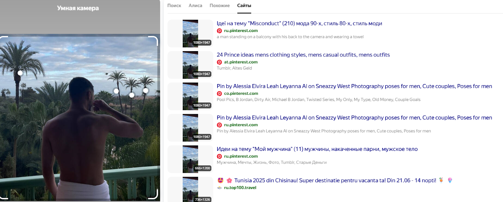Switch to the Поиск tab
The image size is (503, 202).
coord(174,6)
